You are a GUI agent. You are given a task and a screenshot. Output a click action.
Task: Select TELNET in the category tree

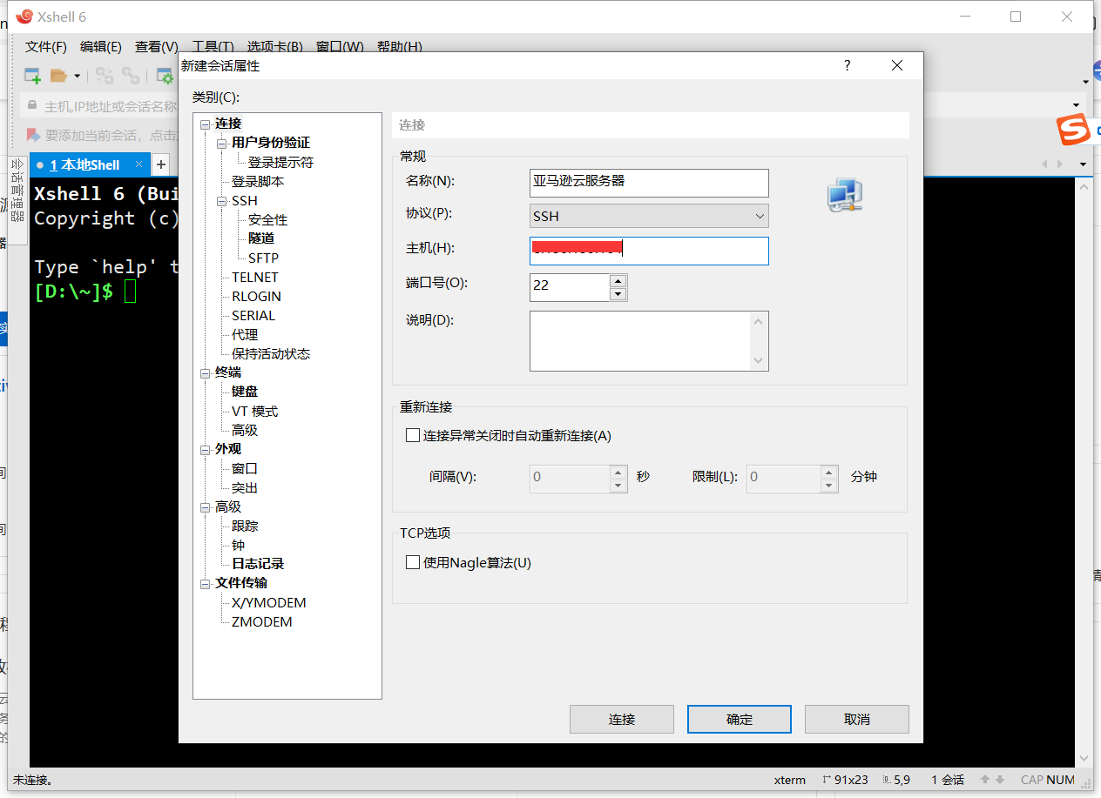[255, 277]
